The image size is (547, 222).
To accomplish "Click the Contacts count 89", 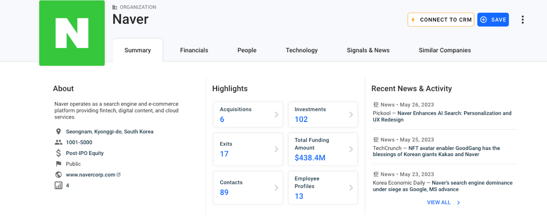I will [x=224, y=192].
